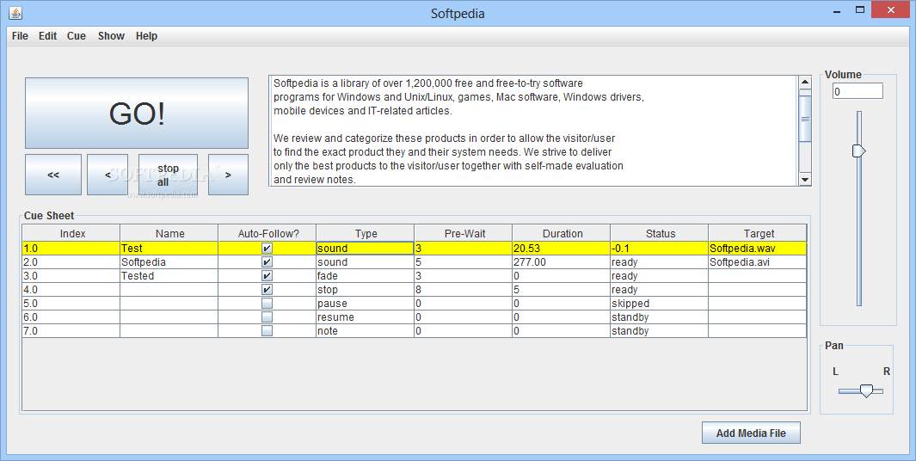Enable Auto-Follow for cue 5.0

point(267,304)
